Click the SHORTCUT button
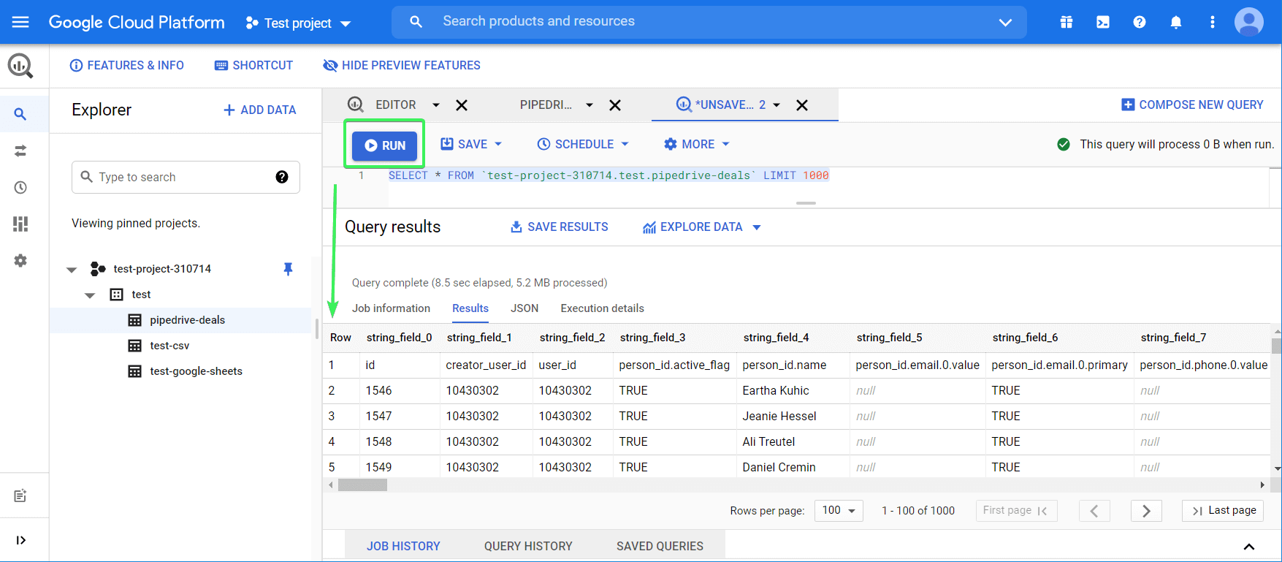This screenshot has width=1282, height=562. (253, 66)
